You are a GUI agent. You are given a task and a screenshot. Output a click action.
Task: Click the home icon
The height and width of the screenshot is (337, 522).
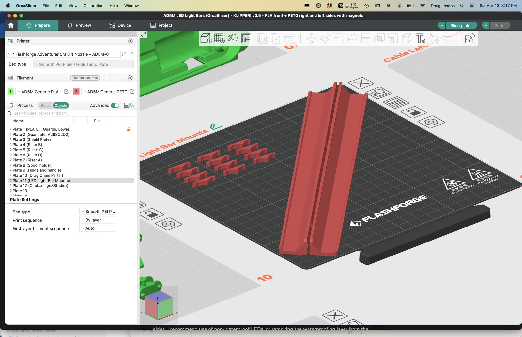click(x=11, y=25)
